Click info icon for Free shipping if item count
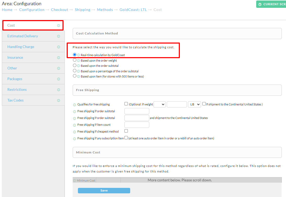This screenshot has height=197, width=286. tap(75, 125)
